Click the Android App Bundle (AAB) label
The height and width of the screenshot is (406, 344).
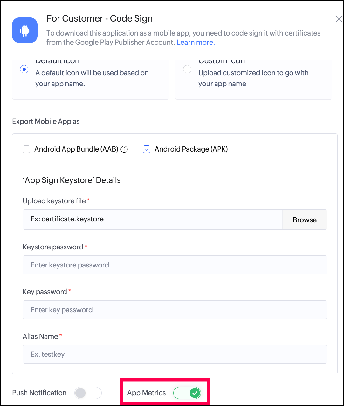pos(76,149)
